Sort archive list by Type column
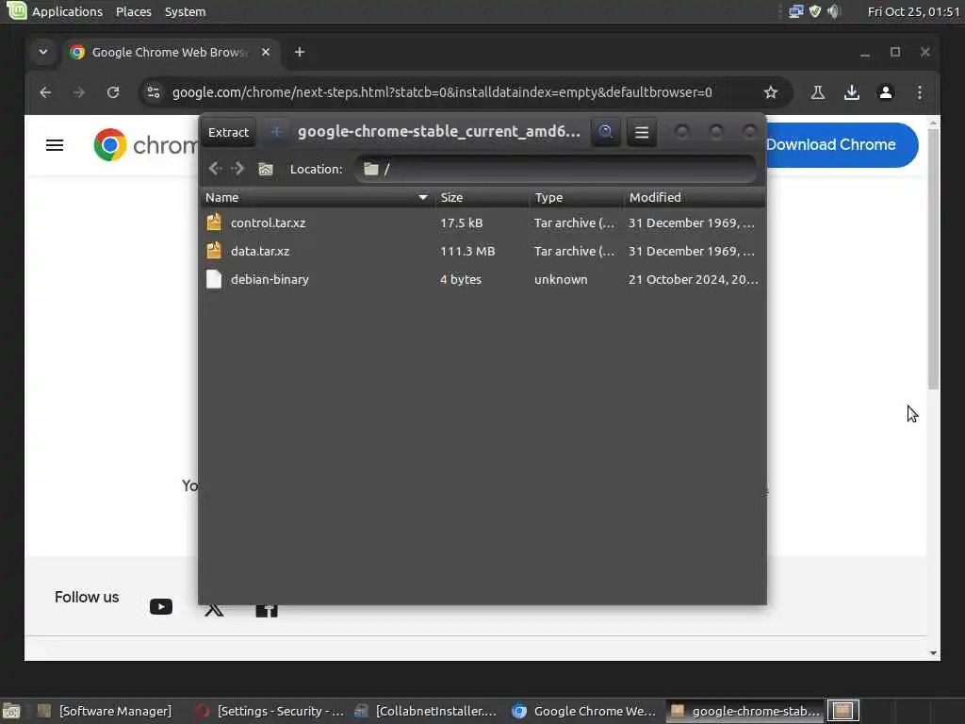The image size is (965, 724). tap(576, 198)
